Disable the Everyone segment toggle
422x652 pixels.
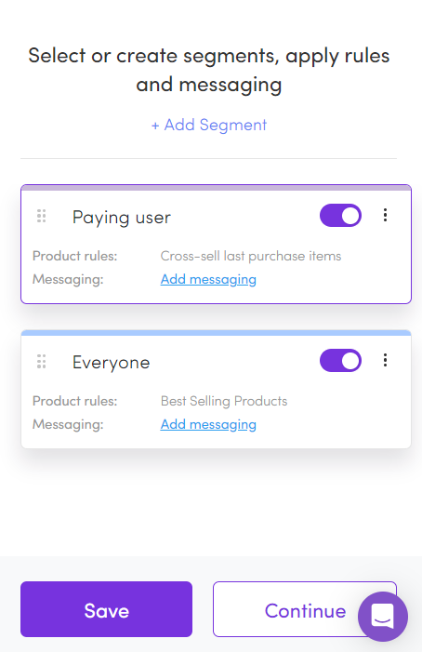click(x=340, y=361)
